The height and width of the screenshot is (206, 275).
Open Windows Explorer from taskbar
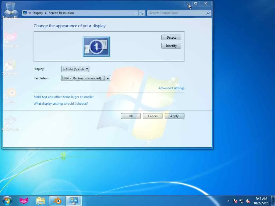point(41,201)
